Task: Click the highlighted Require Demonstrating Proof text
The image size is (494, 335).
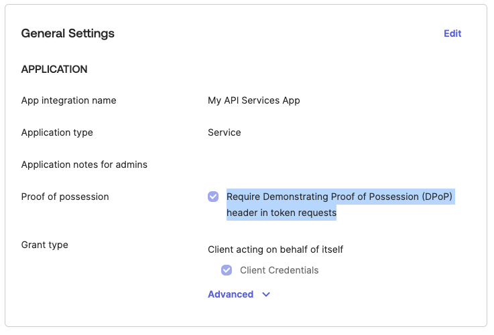Action: [322, 197]
